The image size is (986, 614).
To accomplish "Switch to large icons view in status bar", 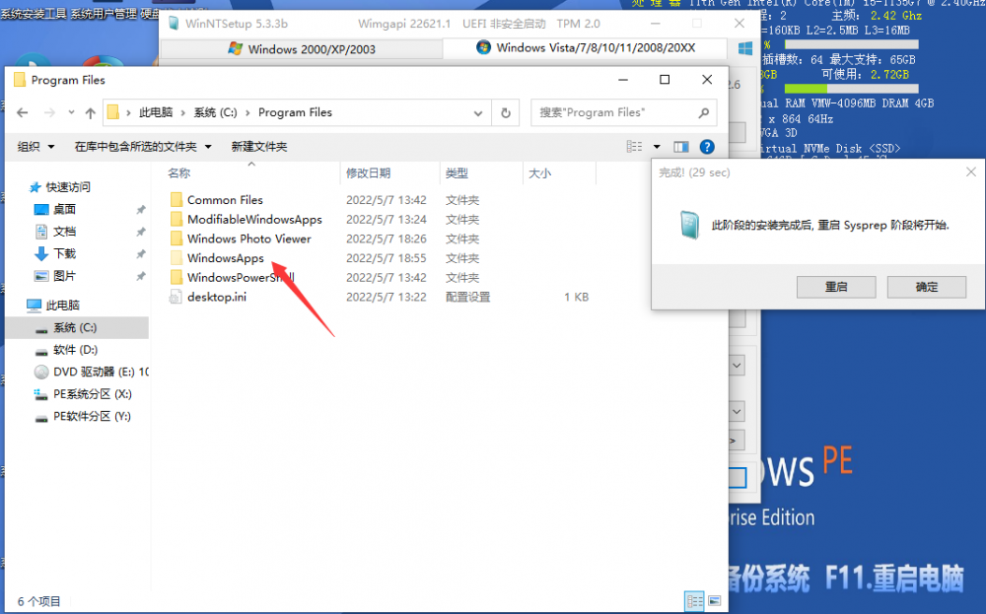I will click(x=715, y=600).
